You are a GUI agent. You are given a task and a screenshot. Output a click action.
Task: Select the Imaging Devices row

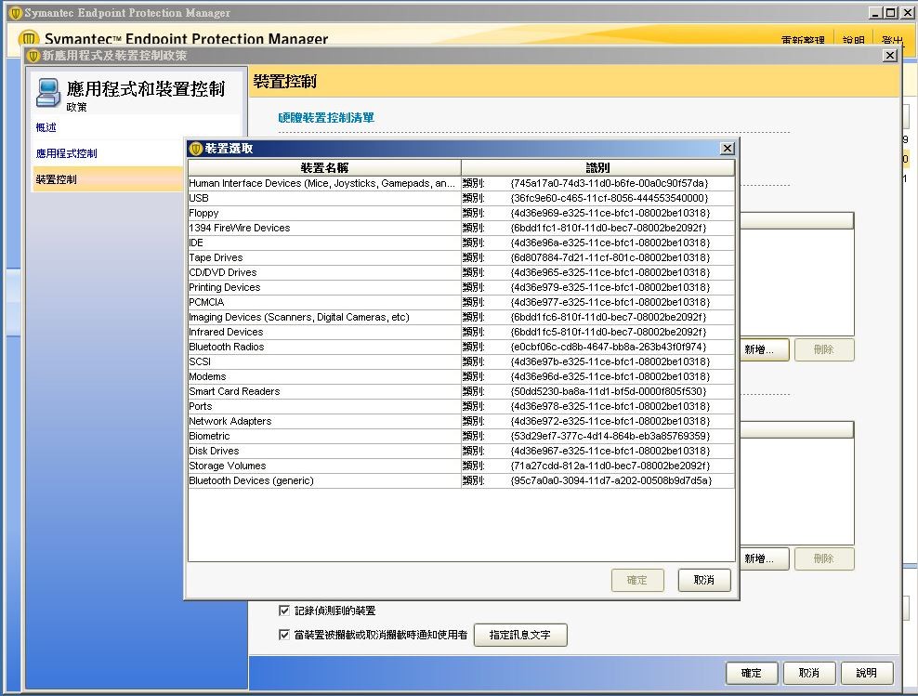click(462, 317)
